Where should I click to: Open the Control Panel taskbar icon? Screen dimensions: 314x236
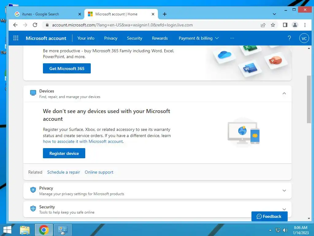(x=63, y=230)
